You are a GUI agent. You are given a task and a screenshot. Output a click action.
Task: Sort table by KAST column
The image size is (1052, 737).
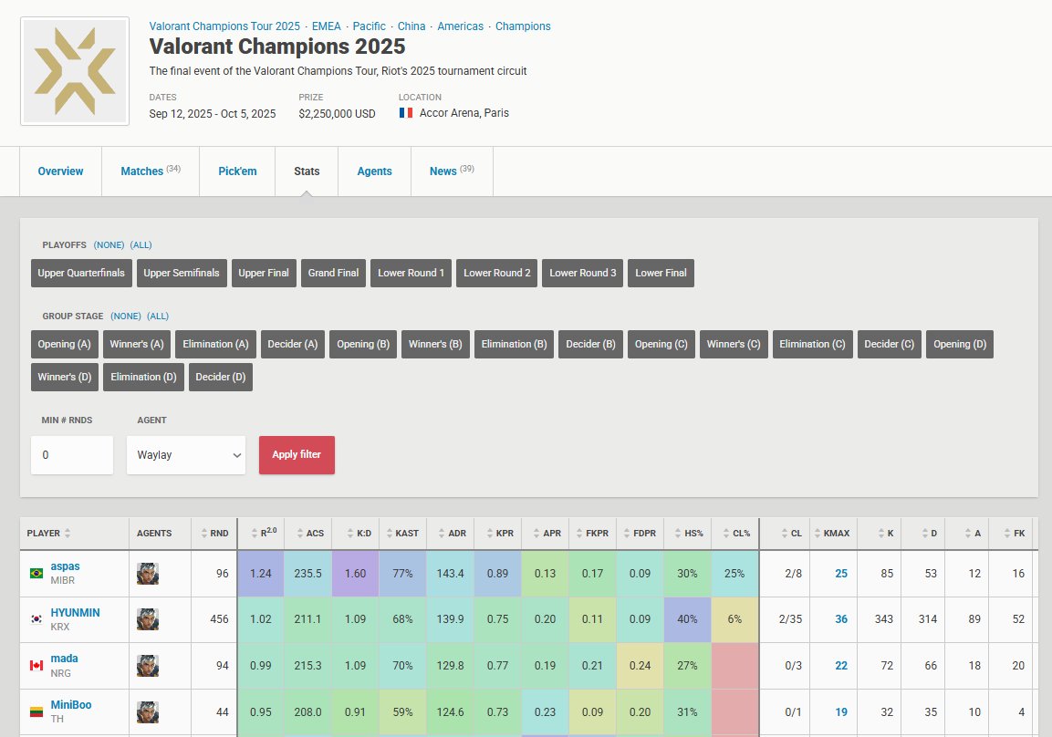[403, 533]
